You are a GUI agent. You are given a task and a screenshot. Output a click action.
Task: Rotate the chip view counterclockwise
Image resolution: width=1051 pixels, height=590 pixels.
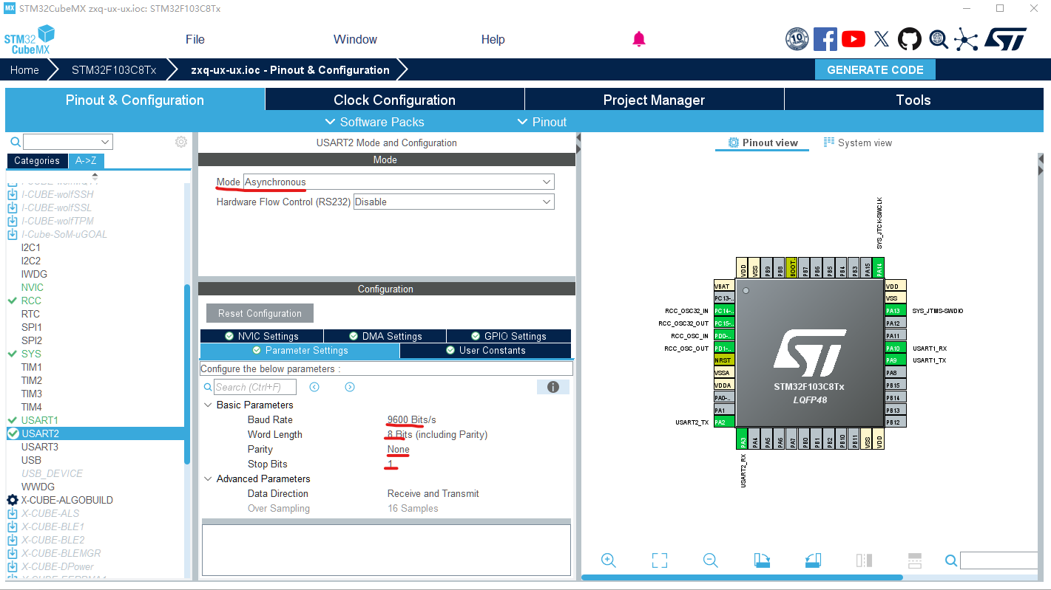coord(813,560)
